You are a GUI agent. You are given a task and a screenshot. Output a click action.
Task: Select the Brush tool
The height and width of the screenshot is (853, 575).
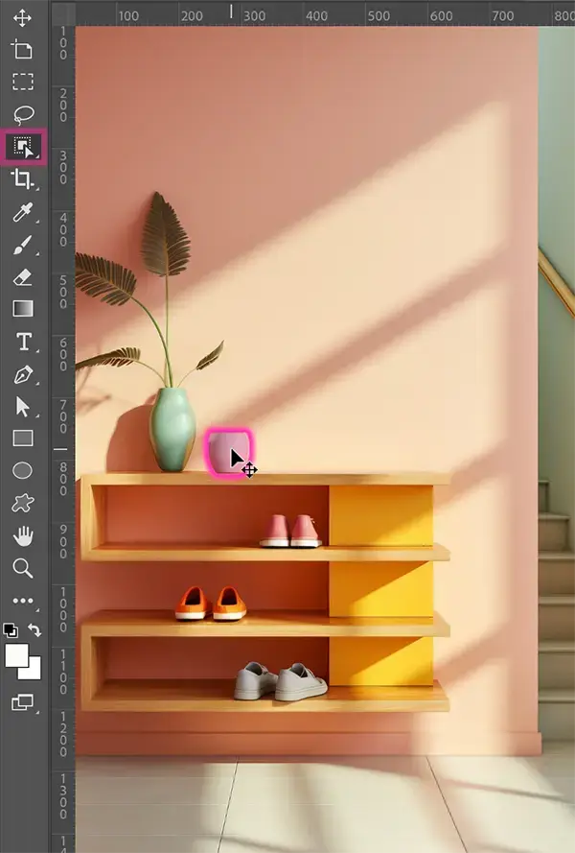click(22, 245)
